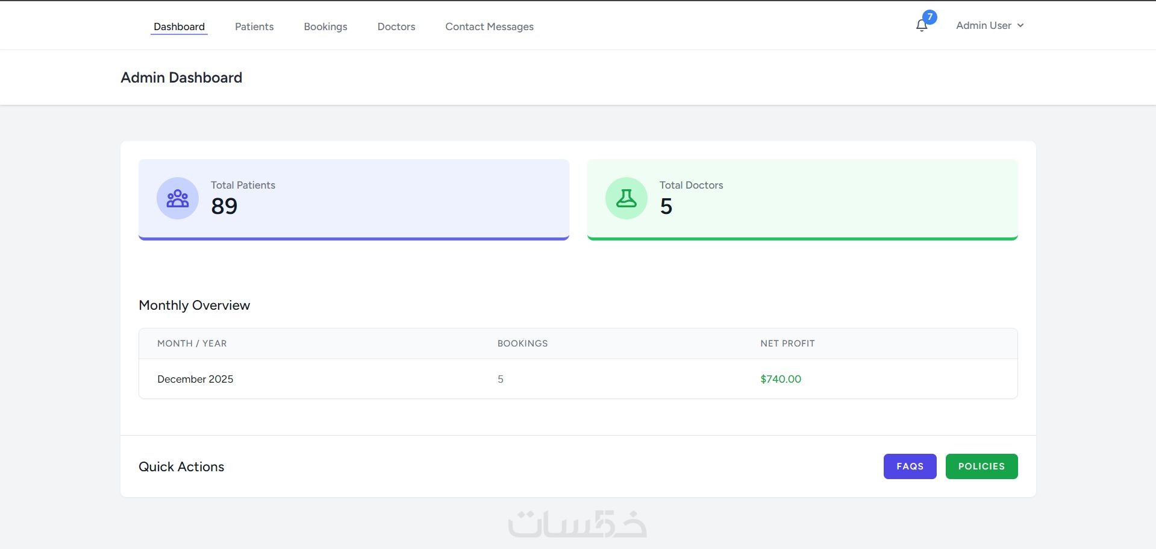
Task: Open the Doctors section
Action: [x=396, y=27]
